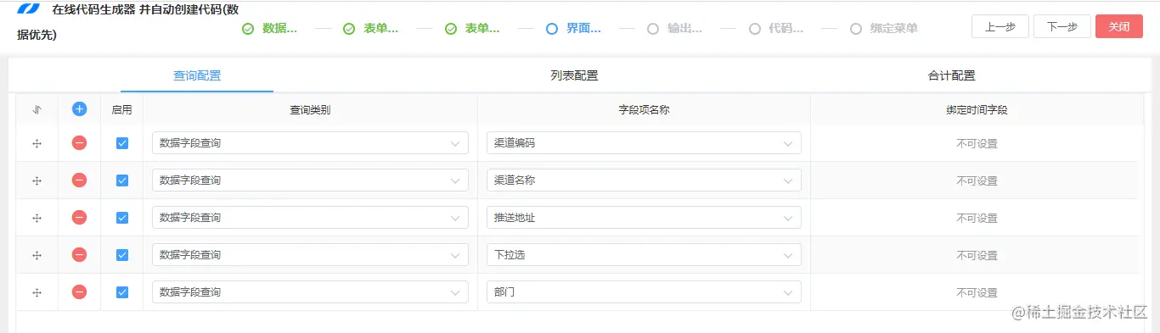Viewport: 1160px width, 333px height.
Task: Click the 启用 column header
Action: pyautogui.click(x=121, y=110)
